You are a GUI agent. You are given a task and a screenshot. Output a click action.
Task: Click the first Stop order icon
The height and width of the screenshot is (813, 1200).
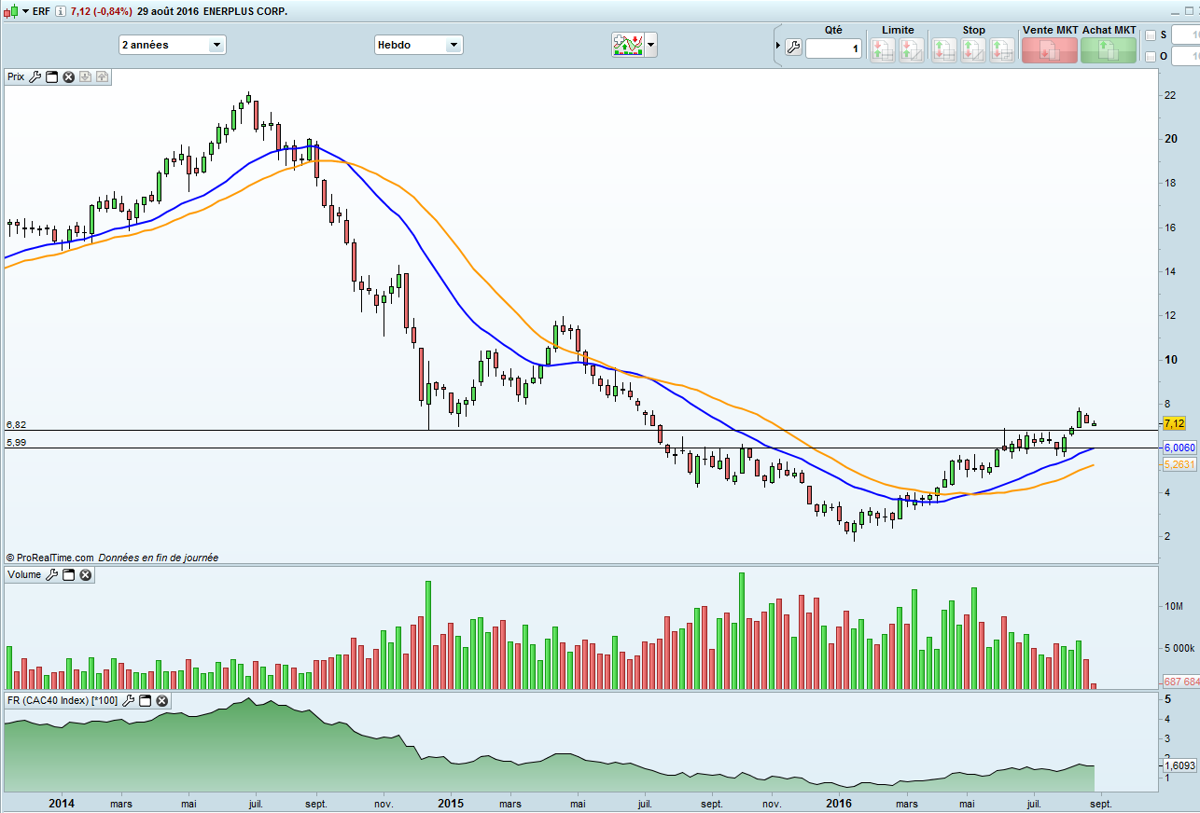pyautogui.click(x=944, y=50)
